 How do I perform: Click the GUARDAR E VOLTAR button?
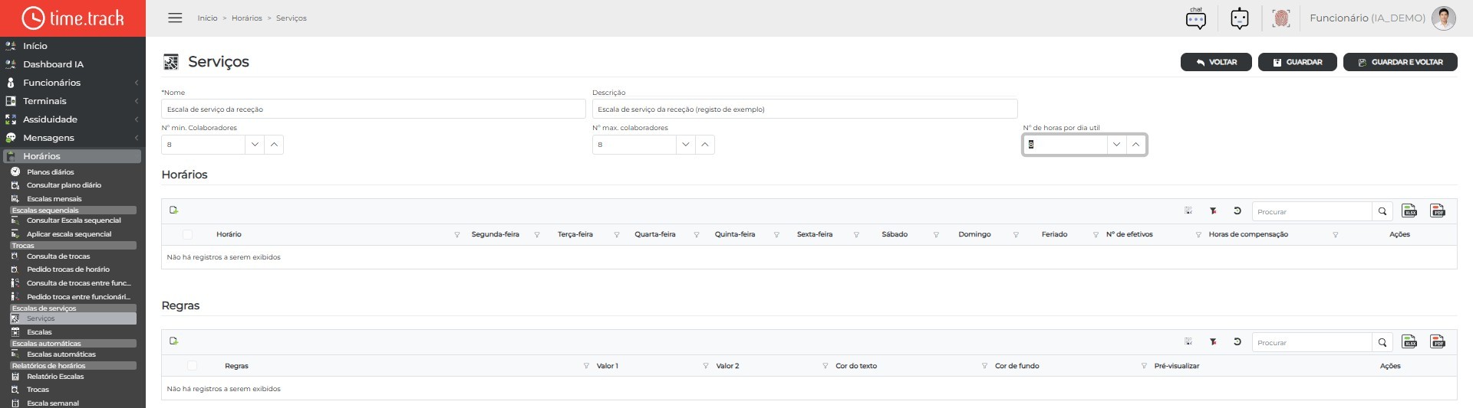(x=1400, y=62)
